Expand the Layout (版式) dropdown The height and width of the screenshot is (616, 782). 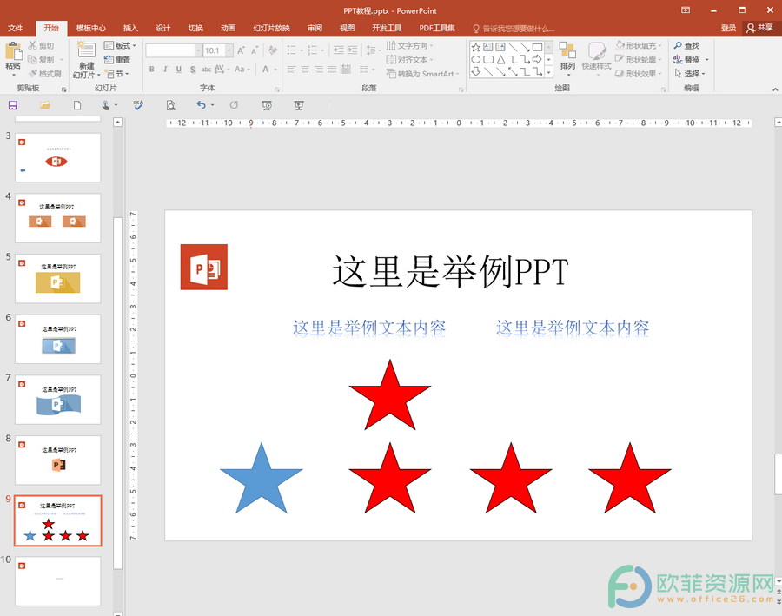click(120, 46)
